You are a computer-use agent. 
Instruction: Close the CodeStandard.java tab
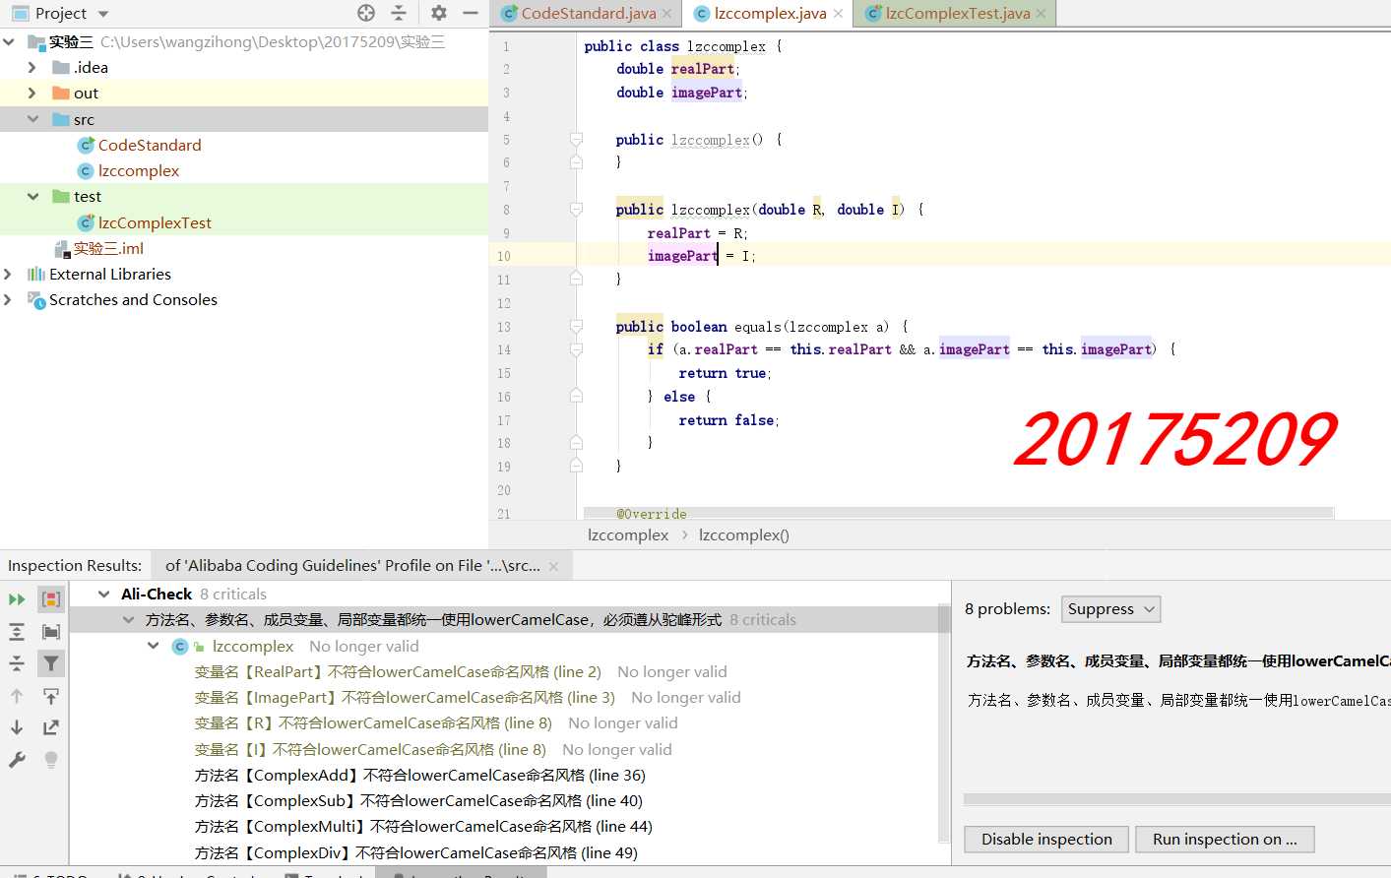[x=667, y=14]
